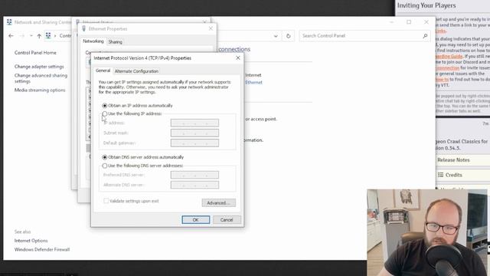Click the Ethernet connection link
The width and height of the screenshot is (490, 276).
tap(253, 82)
